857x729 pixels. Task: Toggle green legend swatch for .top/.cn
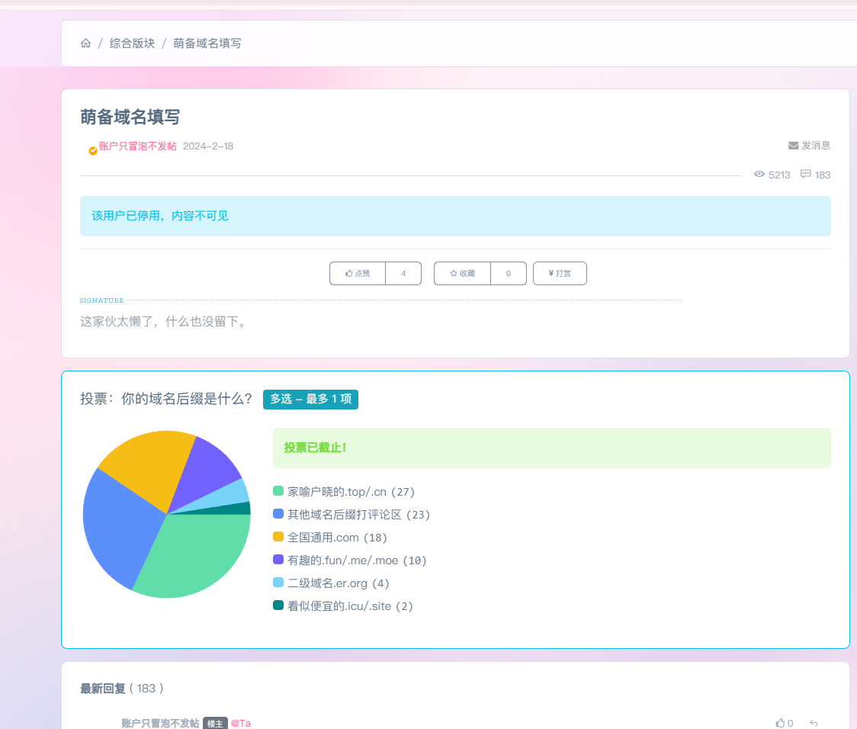point(278,491)
